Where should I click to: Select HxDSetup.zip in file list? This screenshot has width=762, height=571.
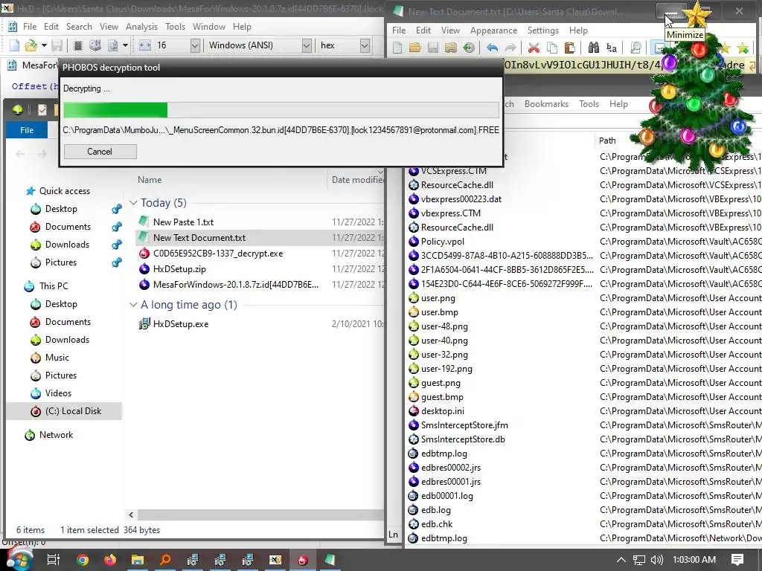click(179, 269)
